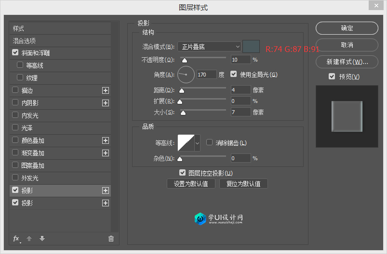Open the 混合模式 正片叠底 dropdown
387x254 pixels.
[x=209, y=47]
